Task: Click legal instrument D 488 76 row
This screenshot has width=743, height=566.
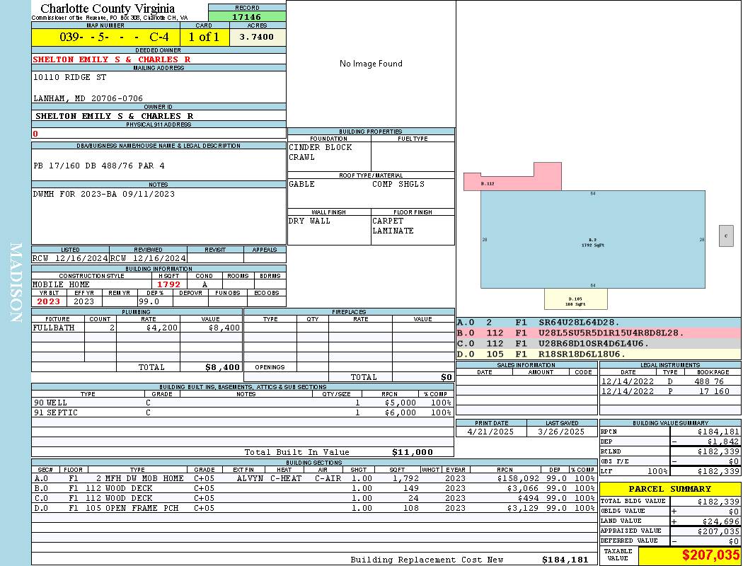Action: point(670,381)
